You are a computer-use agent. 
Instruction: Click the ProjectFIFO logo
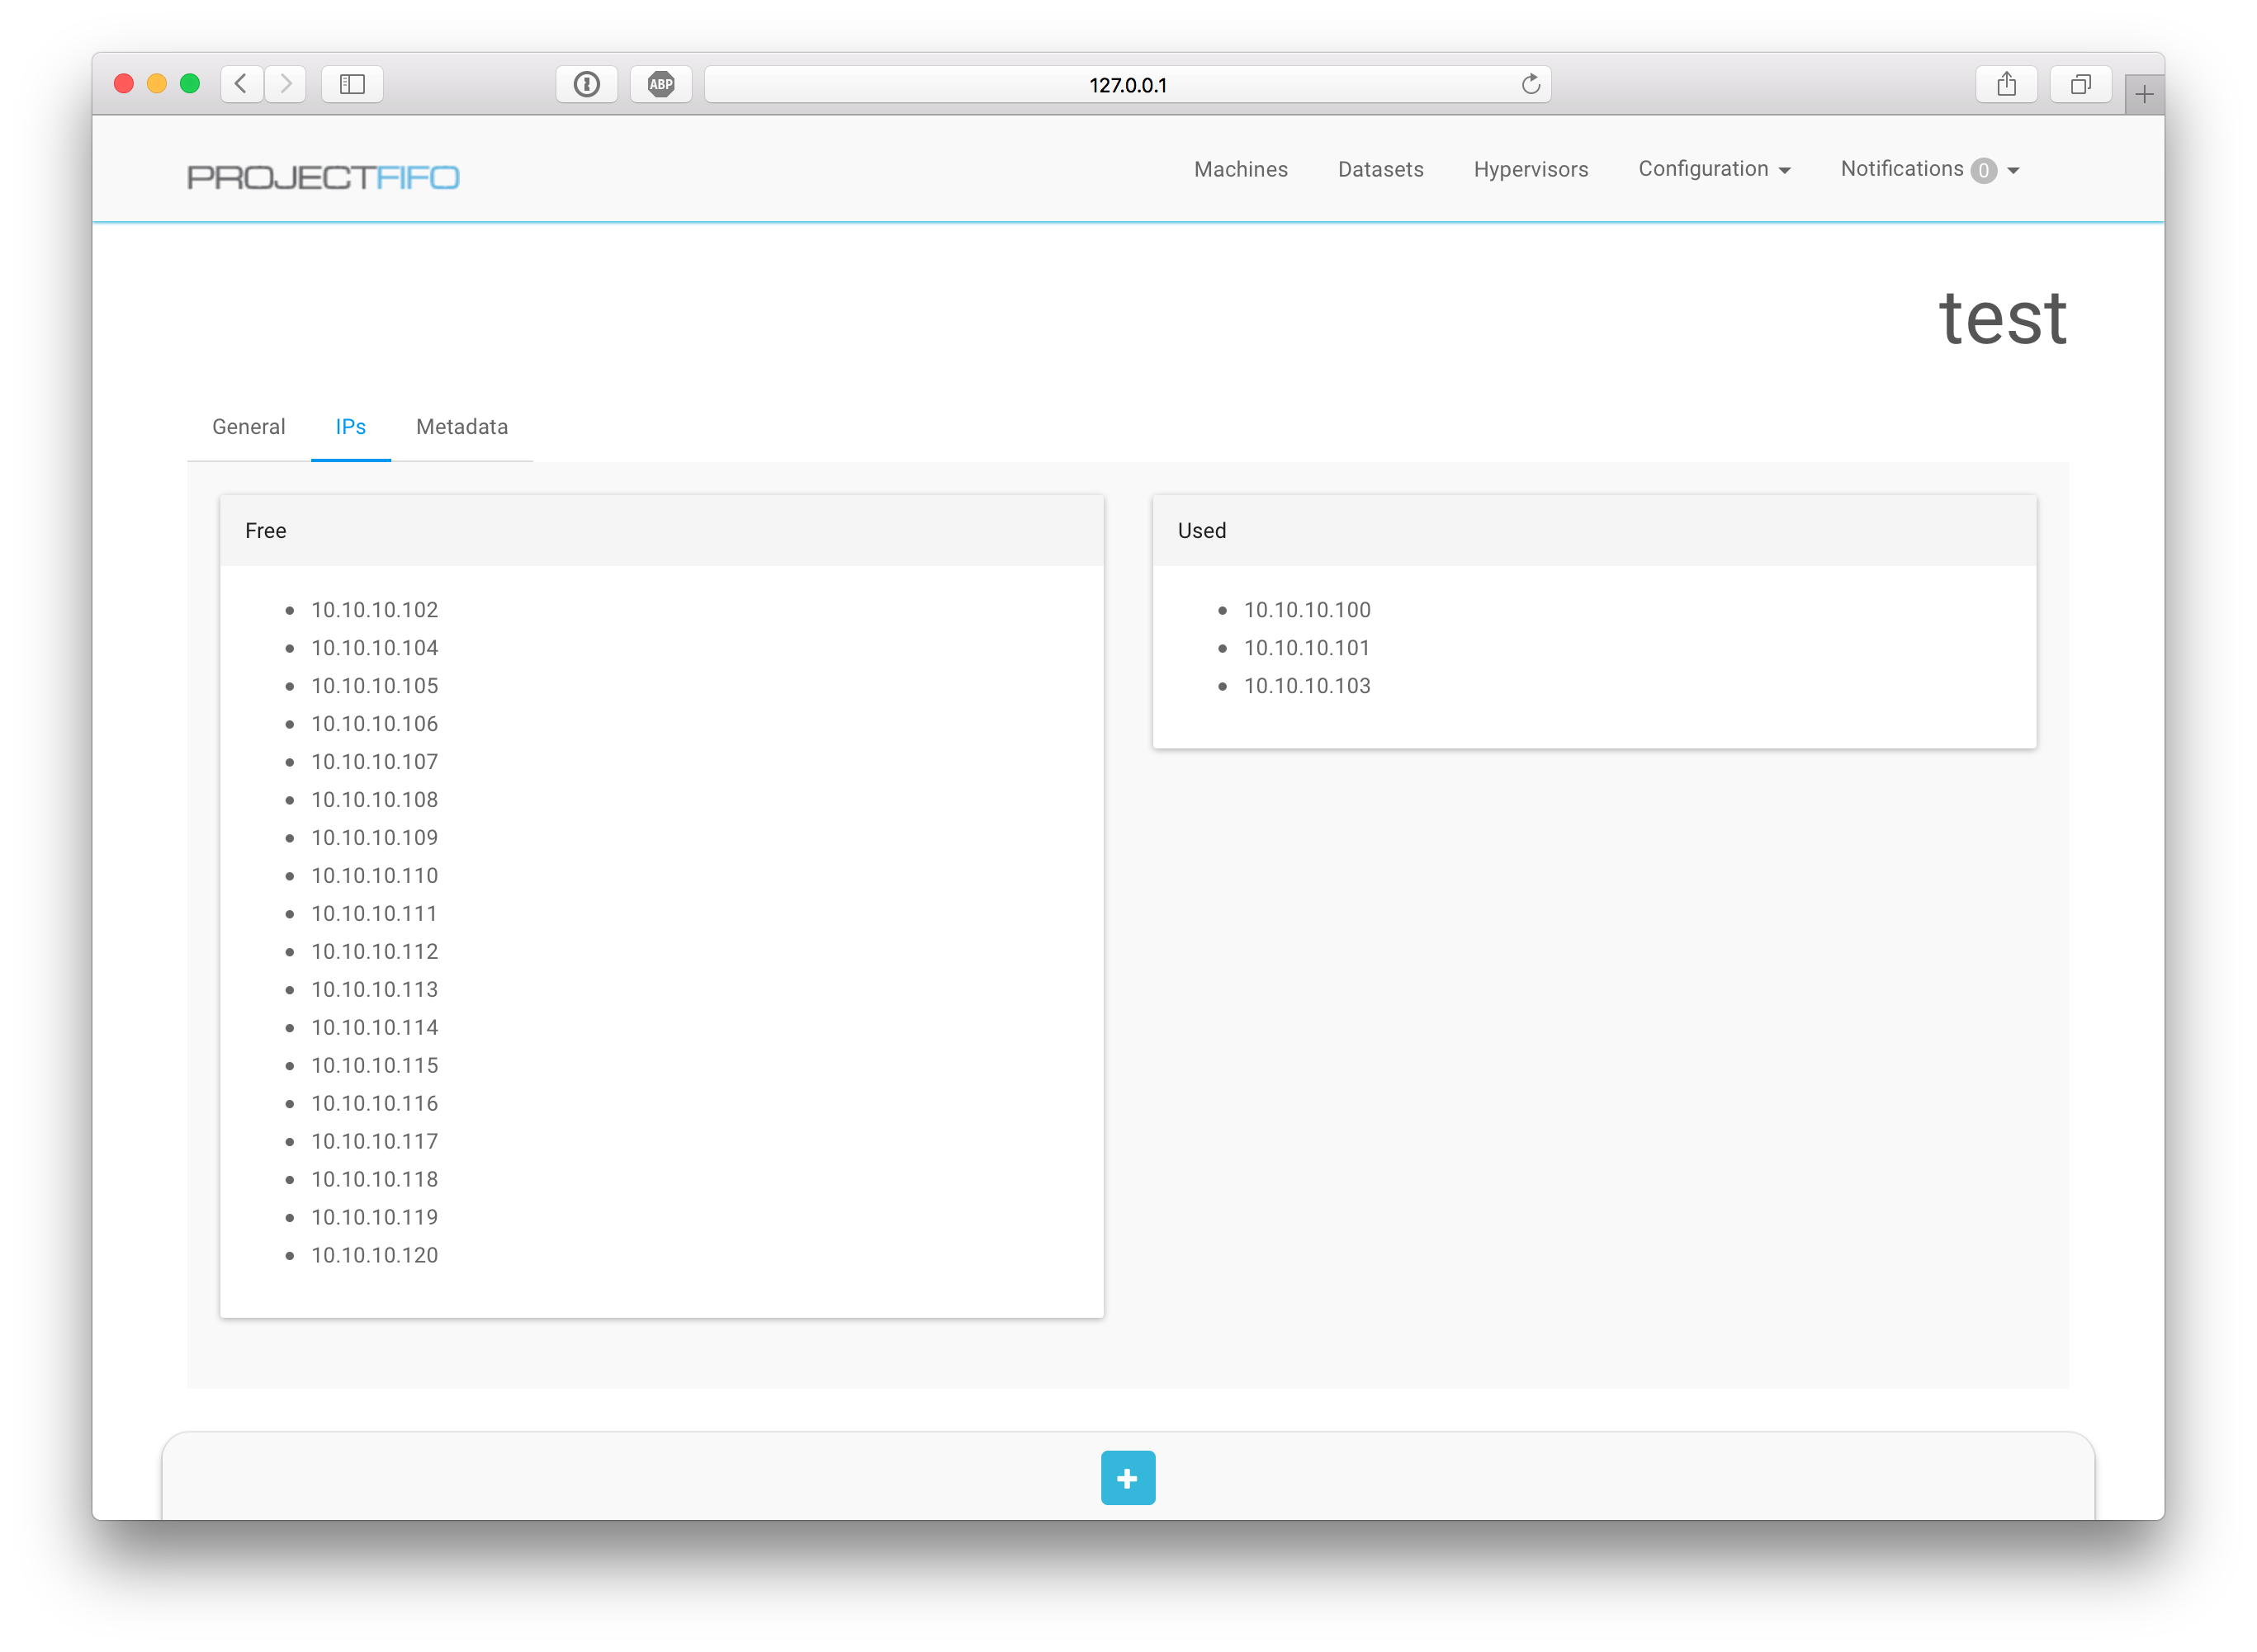coord(323,177)
